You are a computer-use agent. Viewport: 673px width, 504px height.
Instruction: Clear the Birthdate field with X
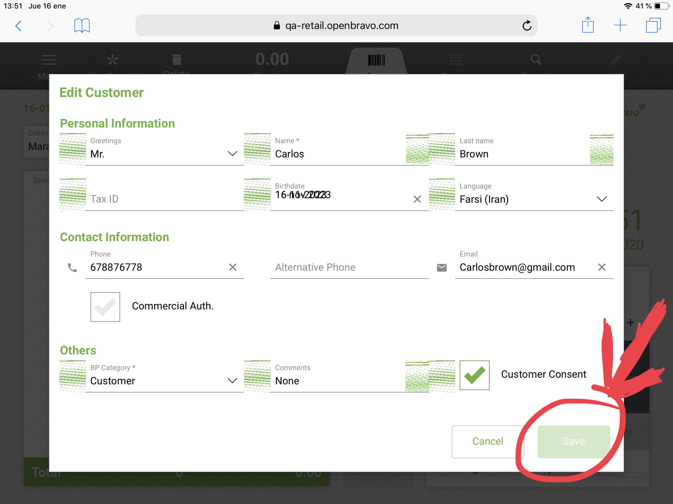click(417, 199)
